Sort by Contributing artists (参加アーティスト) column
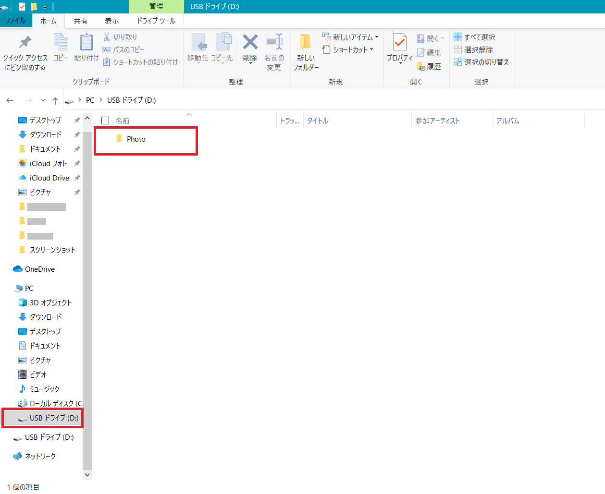Image resolution: width=605 pixels, height=494 pixels. pyautogui.click(x=438, y=120)
